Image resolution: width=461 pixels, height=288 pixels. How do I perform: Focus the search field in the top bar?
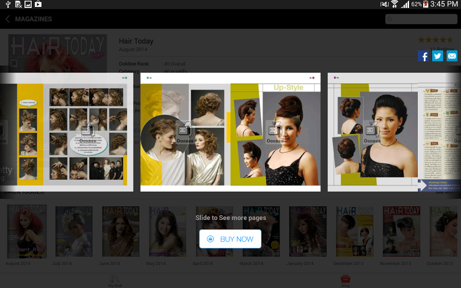click(x=421, y=19)
